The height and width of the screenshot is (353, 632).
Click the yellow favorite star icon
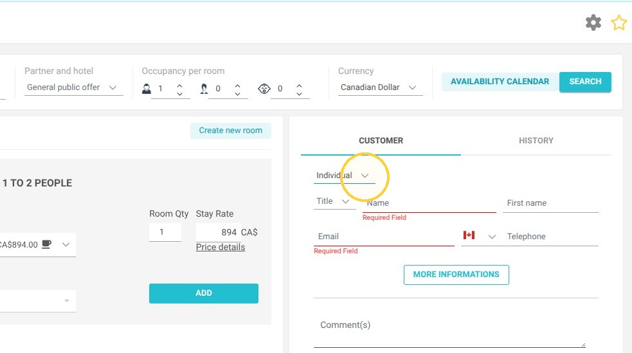click(x=618, y=23)
